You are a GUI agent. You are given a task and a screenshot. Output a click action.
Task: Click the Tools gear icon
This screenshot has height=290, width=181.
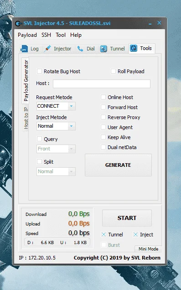click(134, 48)
